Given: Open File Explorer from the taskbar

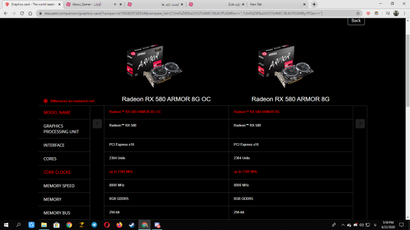Looking at the screenshot, I should [x=44, y=225].
